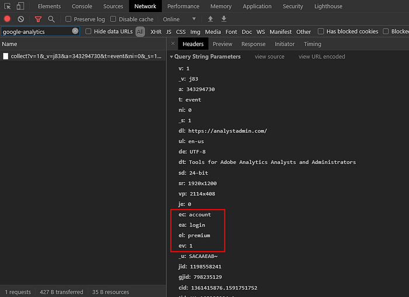Filter by Font requests
Viewport: 409px width, 297px height.
point(231,32)
